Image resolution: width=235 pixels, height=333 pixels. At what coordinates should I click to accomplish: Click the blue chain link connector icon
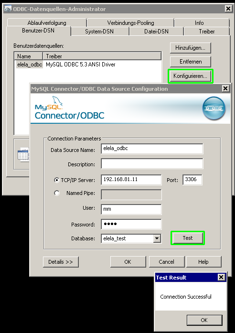214,108
